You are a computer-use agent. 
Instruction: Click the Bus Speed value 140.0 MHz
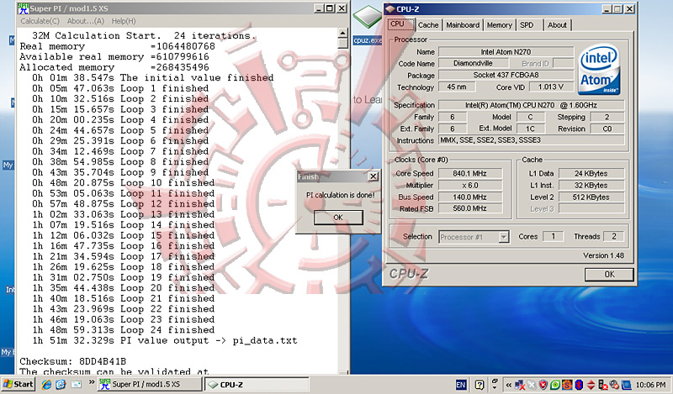click(469, 197)
